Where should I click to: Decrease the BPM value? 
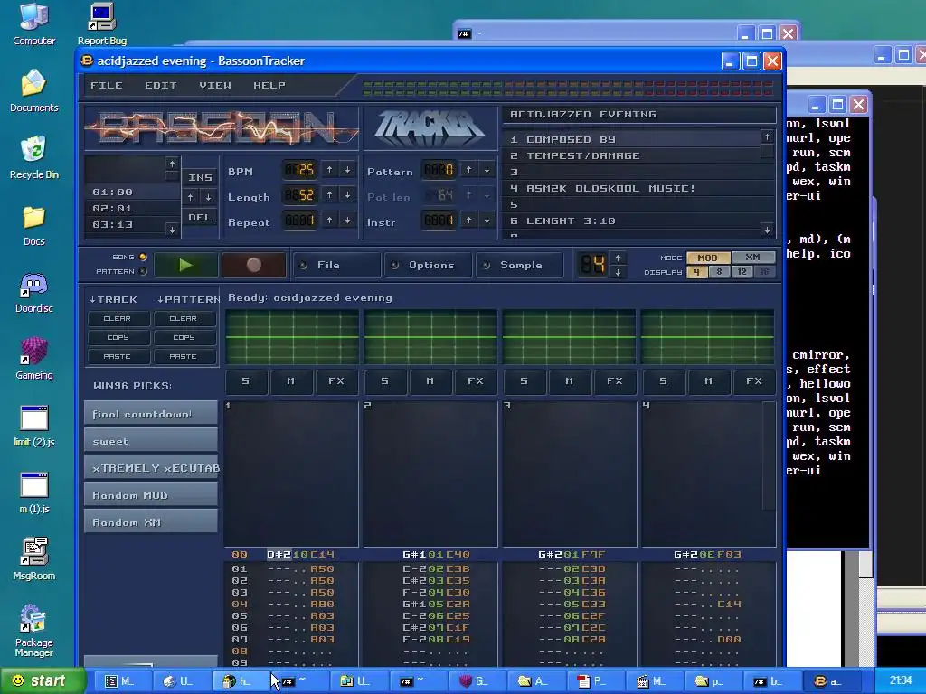[348, 170]
